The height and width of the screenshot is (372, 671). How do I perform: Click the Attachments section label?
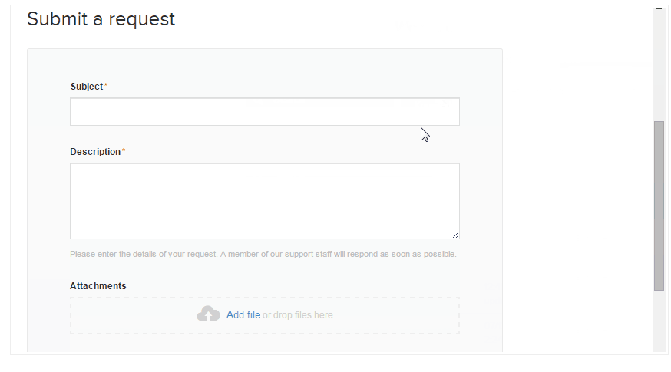tap(98, 285)
